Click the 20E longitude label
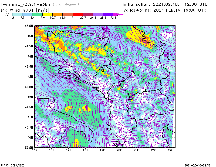This screenshot has height=167, width=216. 119,150
